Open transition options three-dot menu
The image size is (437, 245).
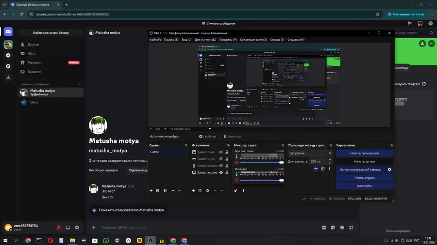pyautogui.click(x=329, y=168)
